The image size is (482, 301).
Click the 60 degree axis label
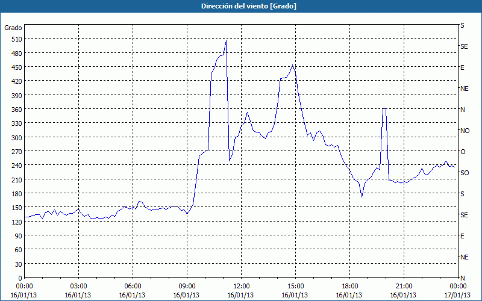click(x=19, y=250)
